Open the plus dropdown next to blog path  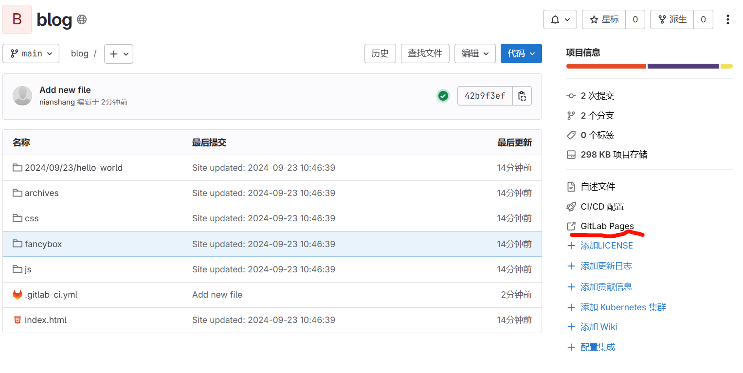(119, 53)
